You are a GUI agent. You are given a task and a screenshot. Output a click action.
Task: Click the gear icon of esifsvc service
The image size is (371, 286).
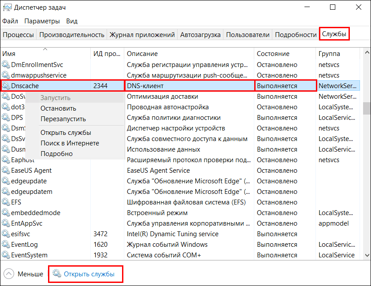pos(6,234)
